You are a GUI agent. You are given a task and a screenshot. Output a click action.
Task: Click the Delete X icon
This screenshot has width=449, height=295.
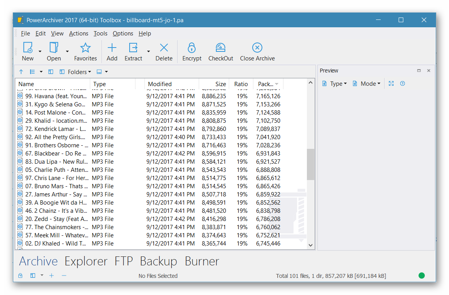pyautogui.click(x=164, y=48)
